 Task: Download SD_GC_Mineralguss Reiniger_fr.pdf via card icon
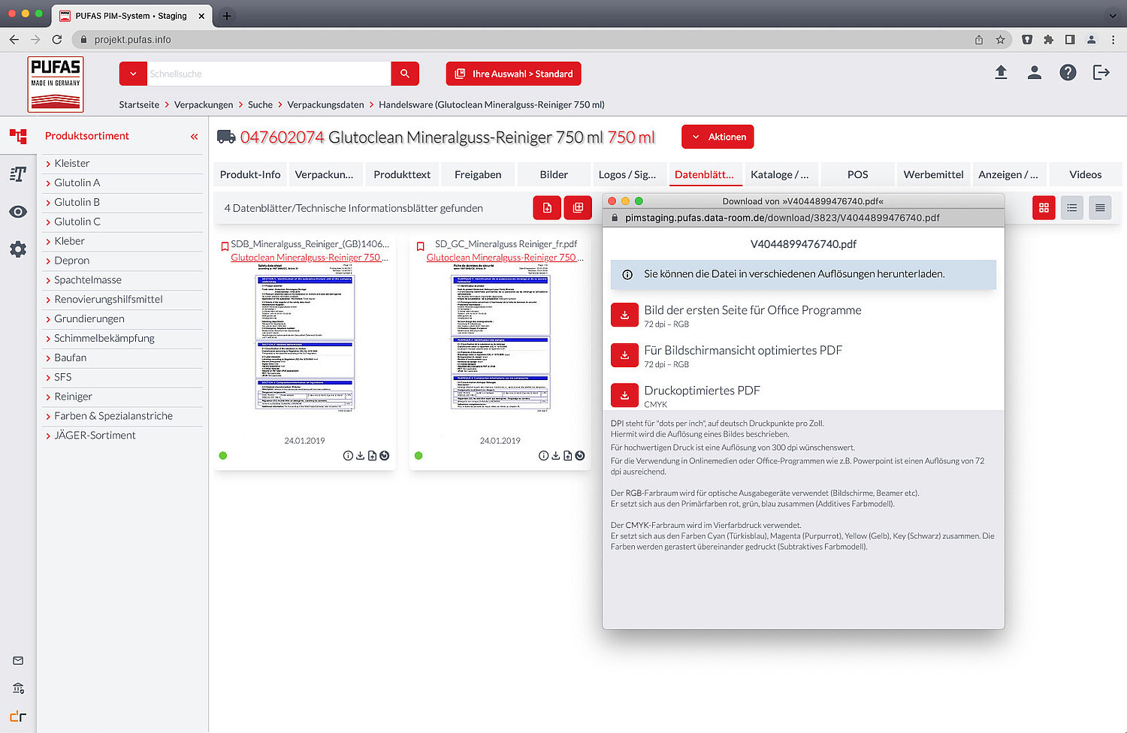555,456
